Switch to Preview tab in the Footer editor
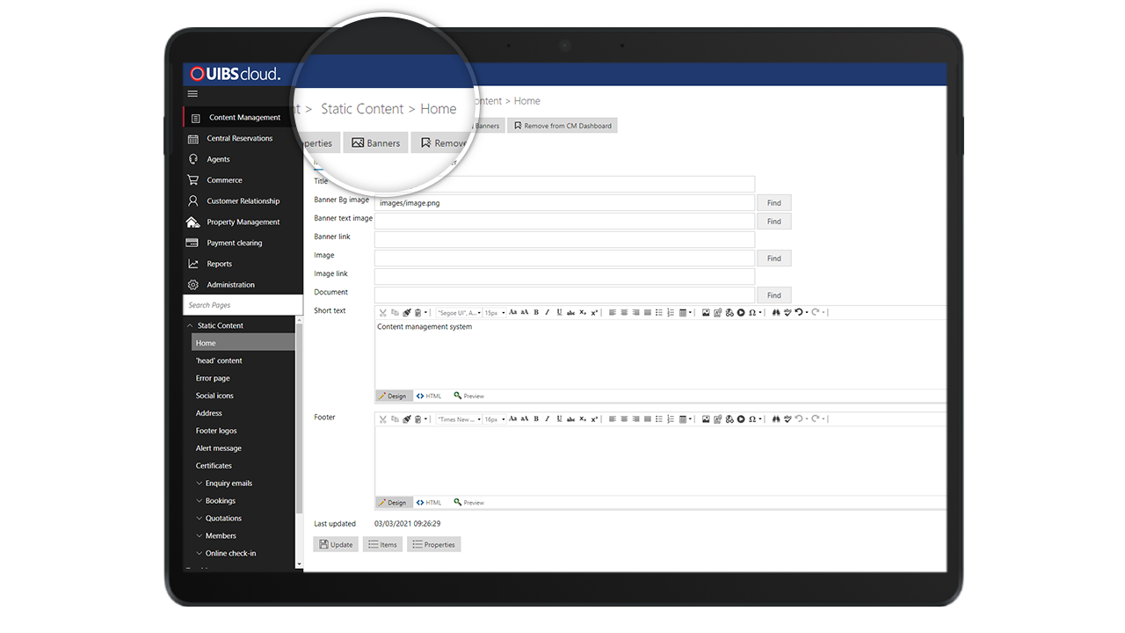The height and width of the screenshot is (633, 1125). 469,503
